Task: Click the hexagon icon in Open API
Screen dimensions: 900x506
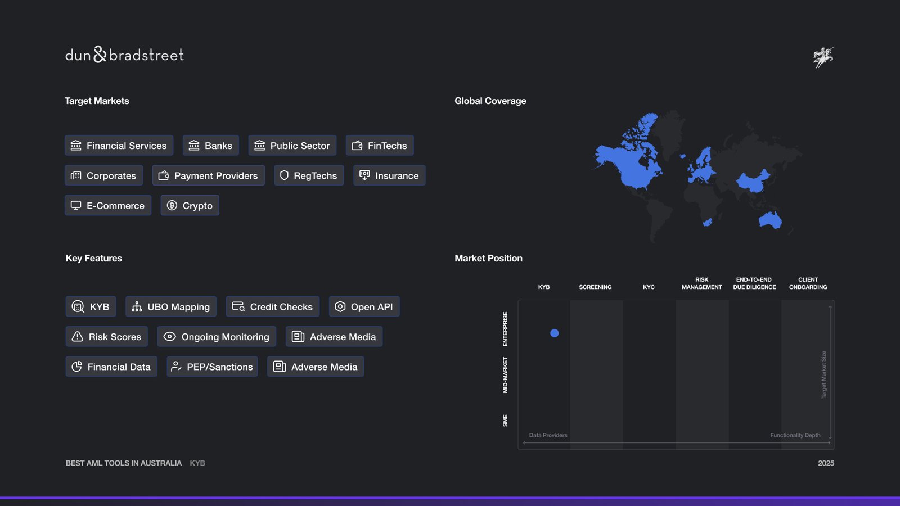Action: [x=340, y=306]
